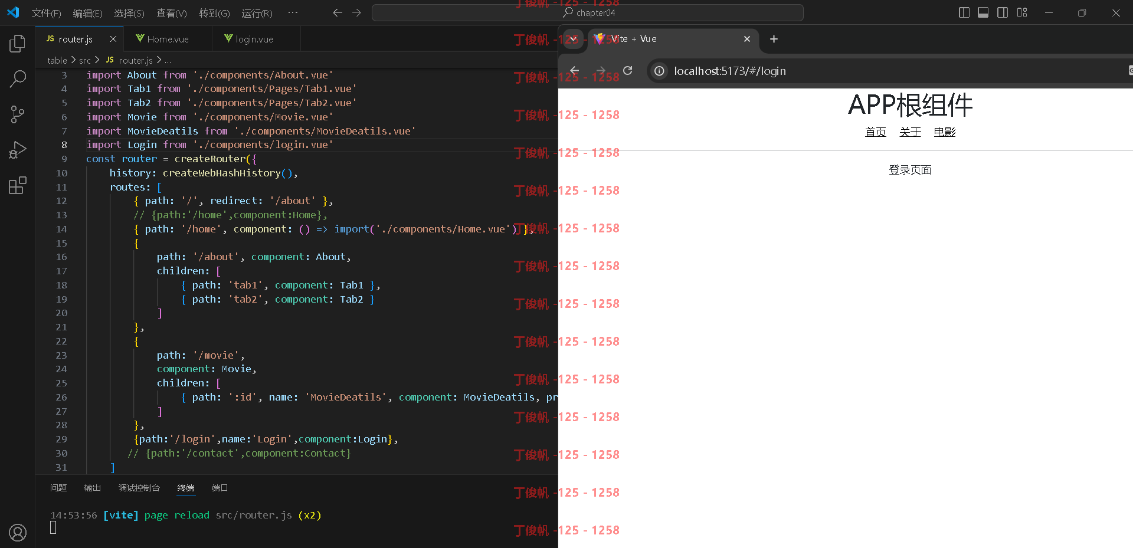Click the 登录页面 text
This screenshot has width=1133, height=548.
click(x=910, y=170)
